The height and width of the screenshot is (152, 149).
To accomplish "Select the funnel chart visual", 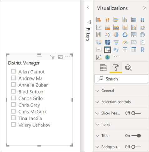I will [x=116, y=42].
